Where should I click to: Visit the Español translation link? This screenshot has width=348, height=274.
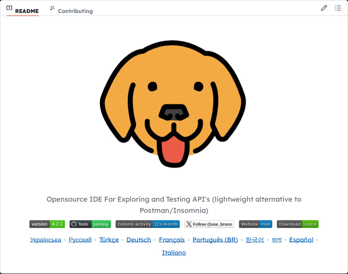[x=301, y=240]
